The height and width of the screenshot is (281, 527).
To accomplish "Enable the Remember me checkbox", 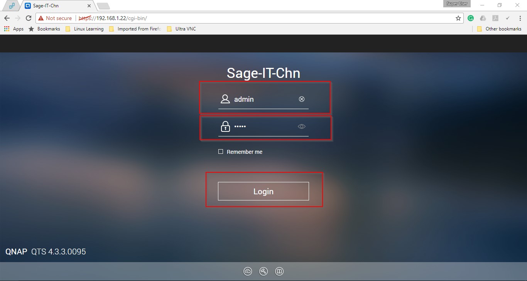I will 221,151.
